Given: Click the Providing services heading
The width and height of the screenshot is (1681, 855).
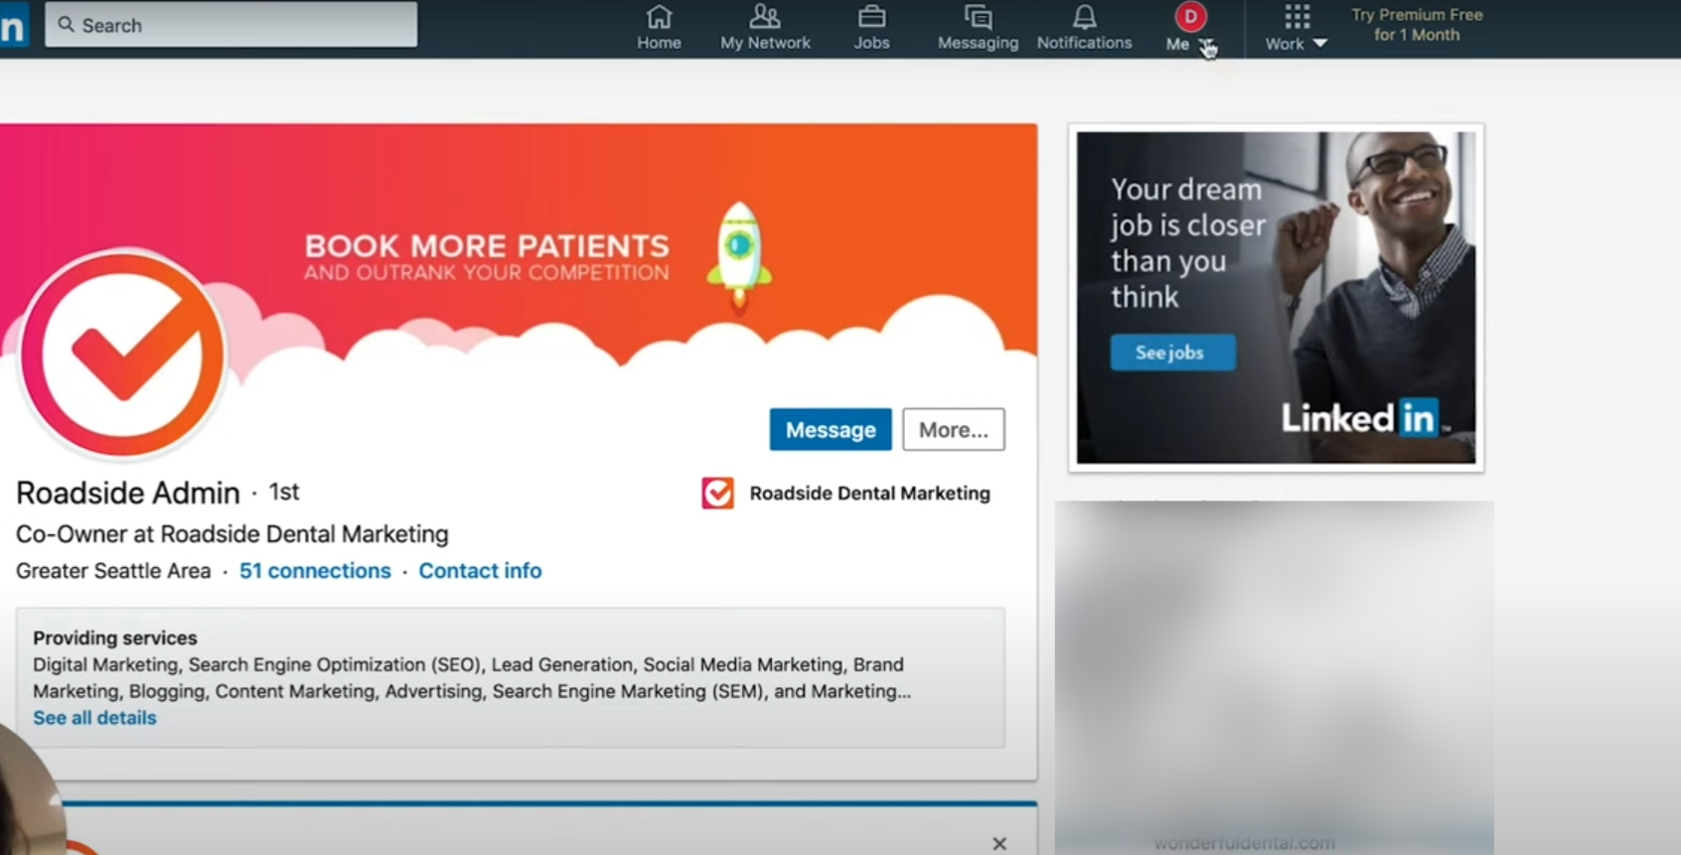Looking at the screenshot, I should (x=115, y=638).
